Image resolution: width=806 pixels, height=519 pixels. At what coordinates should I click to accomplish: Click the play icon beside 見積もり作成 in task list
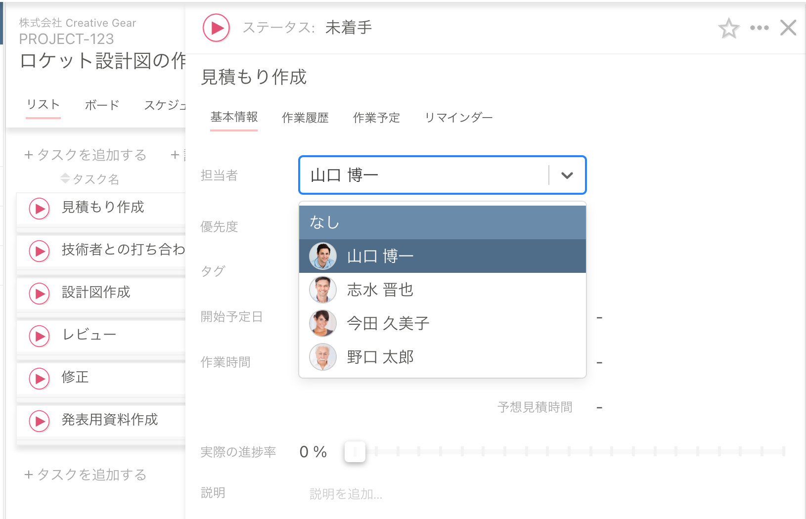click(x=39, y=209)
